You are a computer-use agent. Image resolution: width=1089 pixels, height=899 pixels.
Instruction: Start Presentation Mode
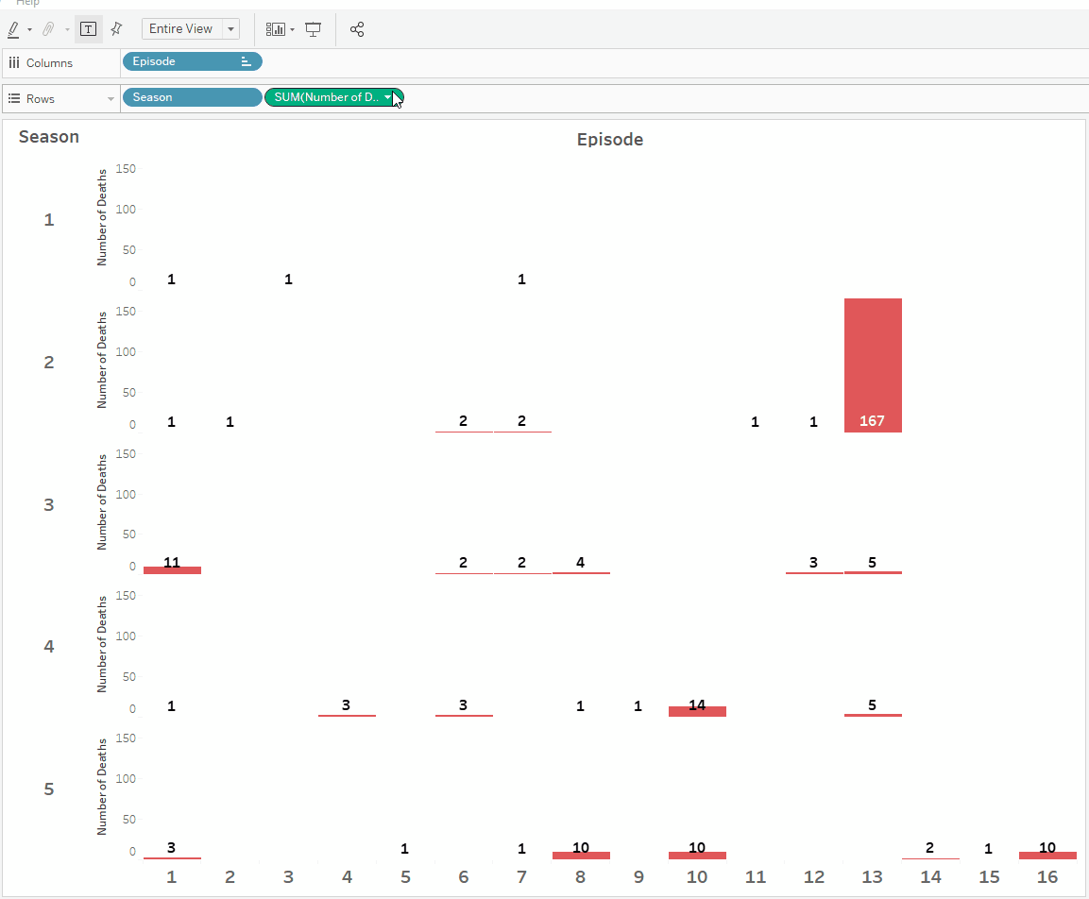click(314, 29)
